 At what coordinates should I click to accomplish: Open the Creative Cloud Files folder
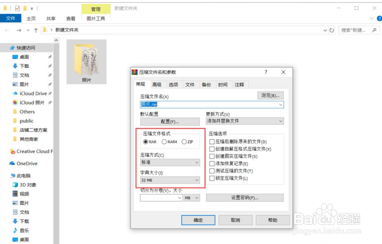pos(32,151)
